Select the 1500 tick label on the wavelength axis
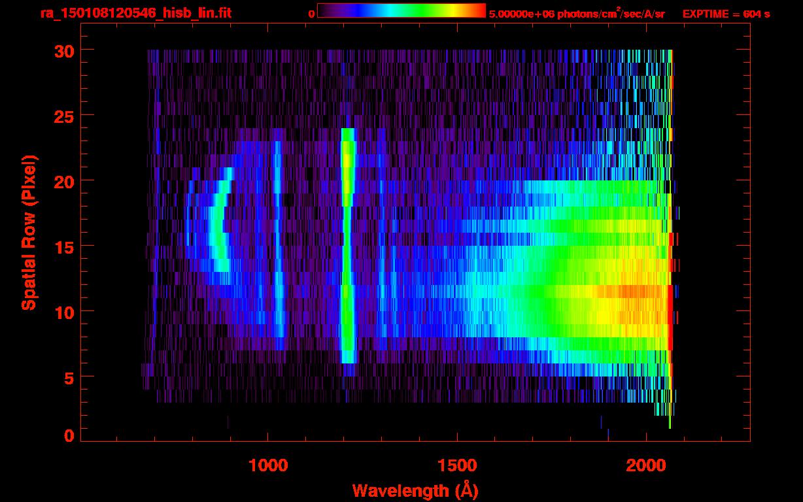 tap(456, 465)
